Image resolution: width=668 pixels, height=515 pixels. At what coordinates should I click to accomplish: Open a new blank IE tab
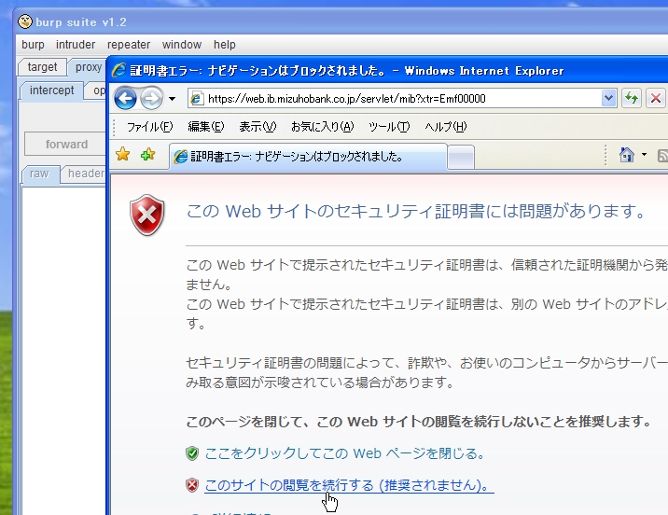tap(461, 157)
